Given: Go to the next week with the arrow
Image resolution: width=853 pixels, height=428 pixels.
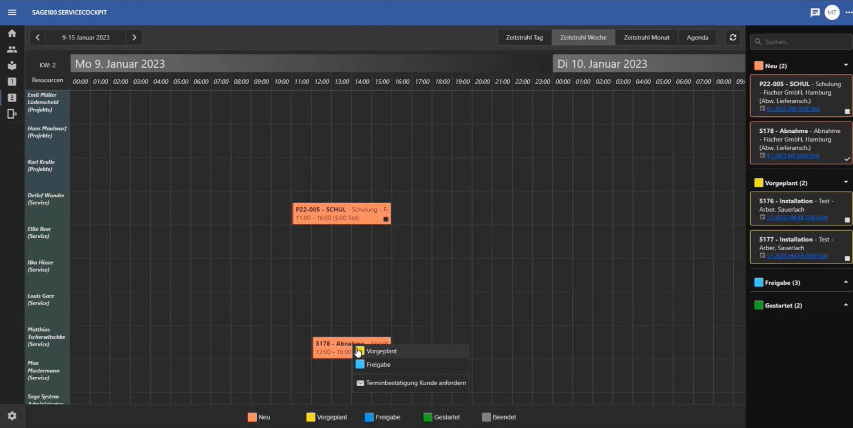Looking at the screenshot, I should point(134,37).
